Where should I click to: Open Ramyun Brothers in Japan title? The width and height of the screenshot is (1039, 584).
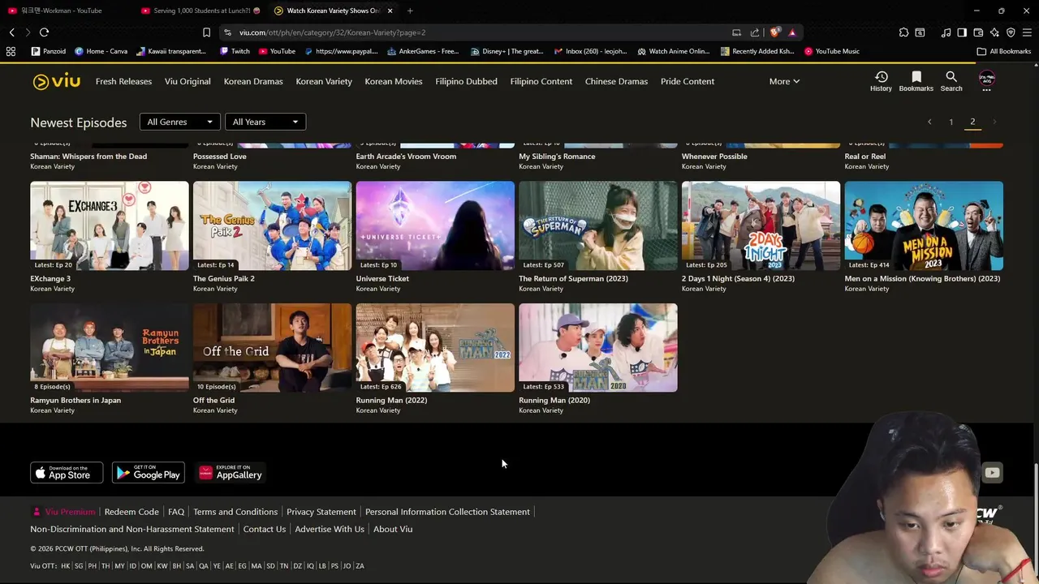[75, 400]
